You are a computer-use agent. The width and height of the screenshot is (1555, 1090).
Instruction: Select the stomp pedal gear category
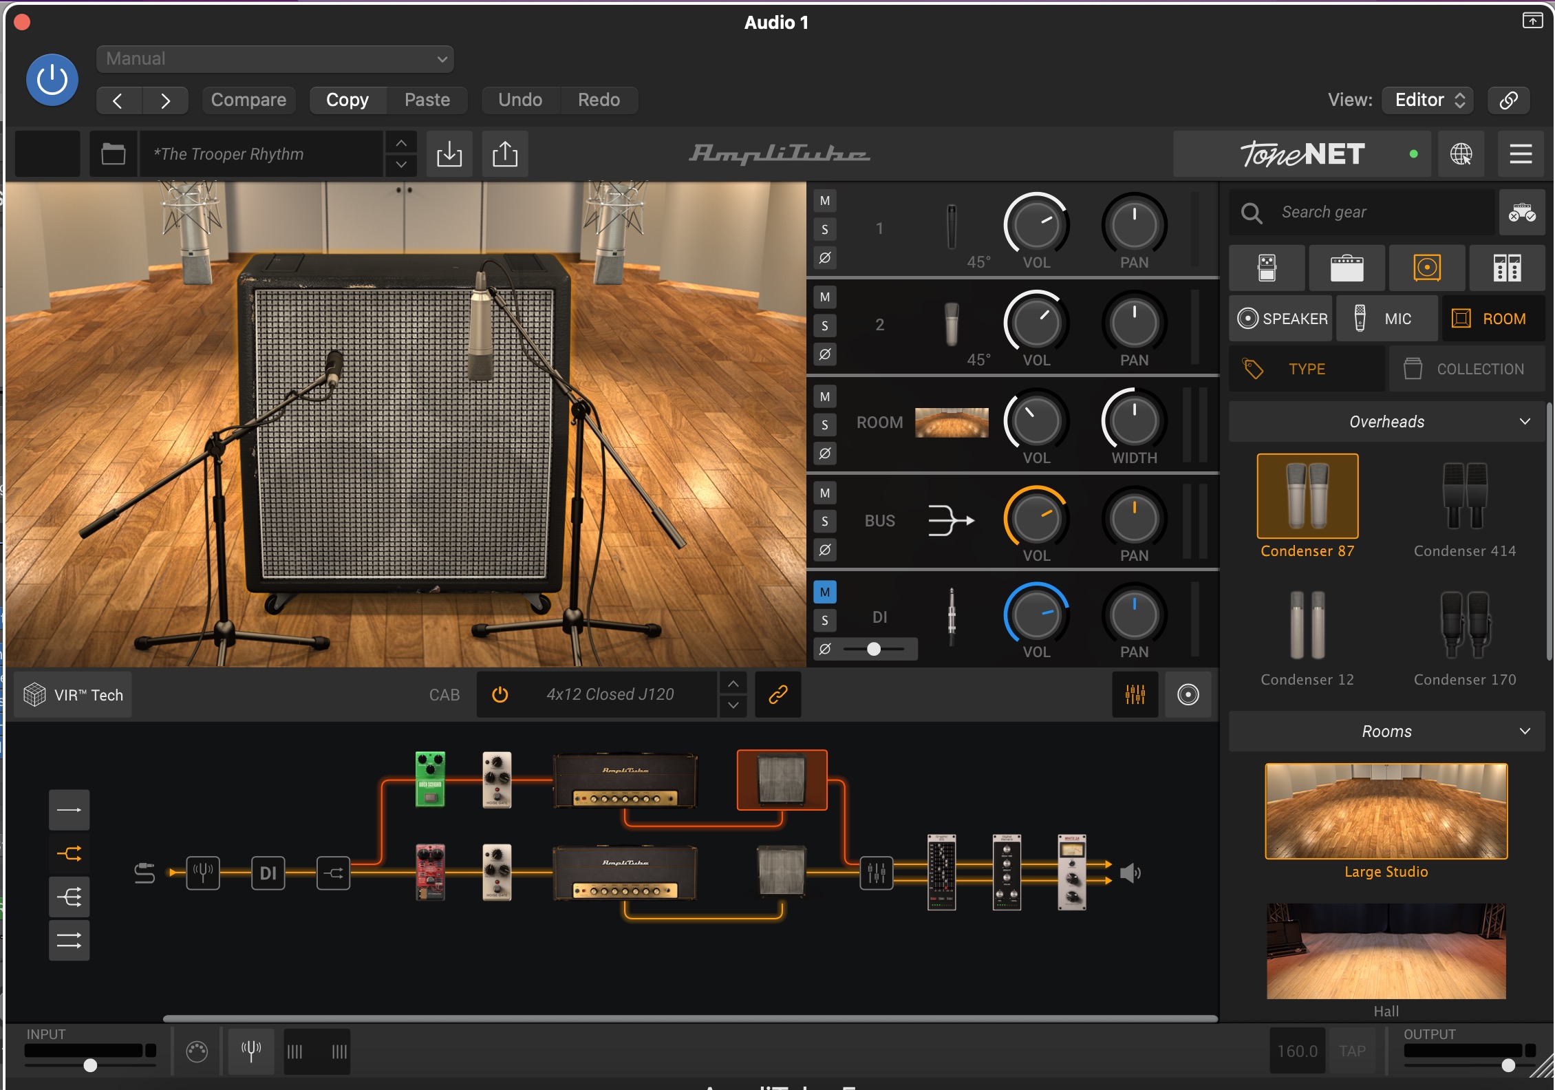tap(1267, 268)
